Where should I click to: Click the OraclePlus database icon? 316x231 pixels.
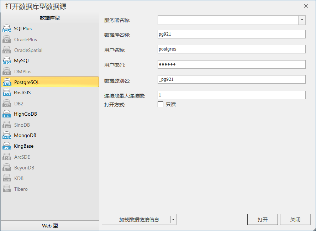(x=7, y=40)
